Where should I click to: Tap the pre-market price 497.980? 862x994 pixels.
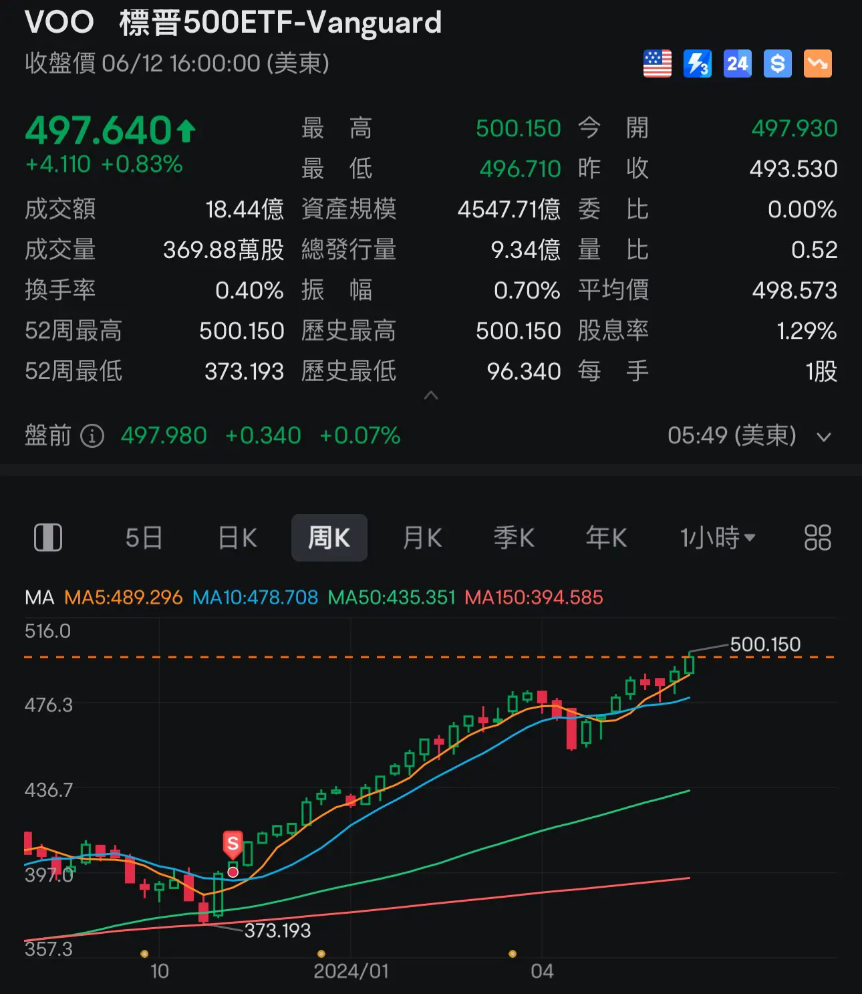164,436
